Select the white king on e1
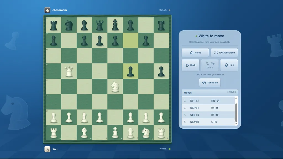This screenshot has width=283, height=159. coord(115,132)
